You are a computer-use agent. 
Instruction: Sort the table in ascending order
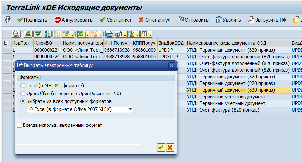29,34
